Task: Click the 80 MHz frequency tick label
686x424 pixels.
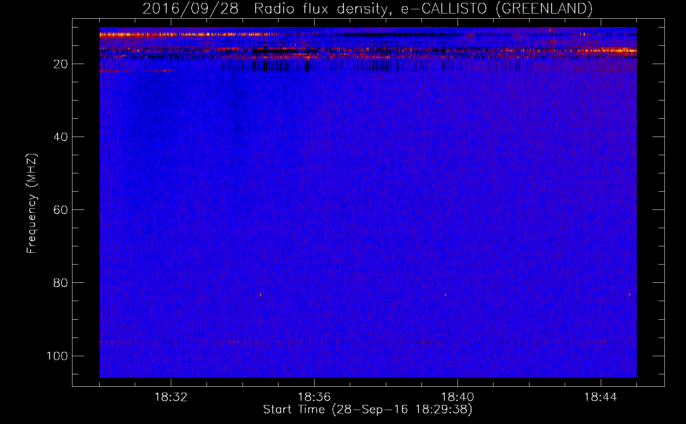Action: point(61,283)
